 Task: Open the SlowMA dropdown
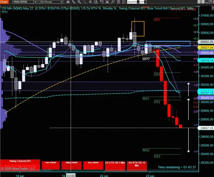point(133,2)
